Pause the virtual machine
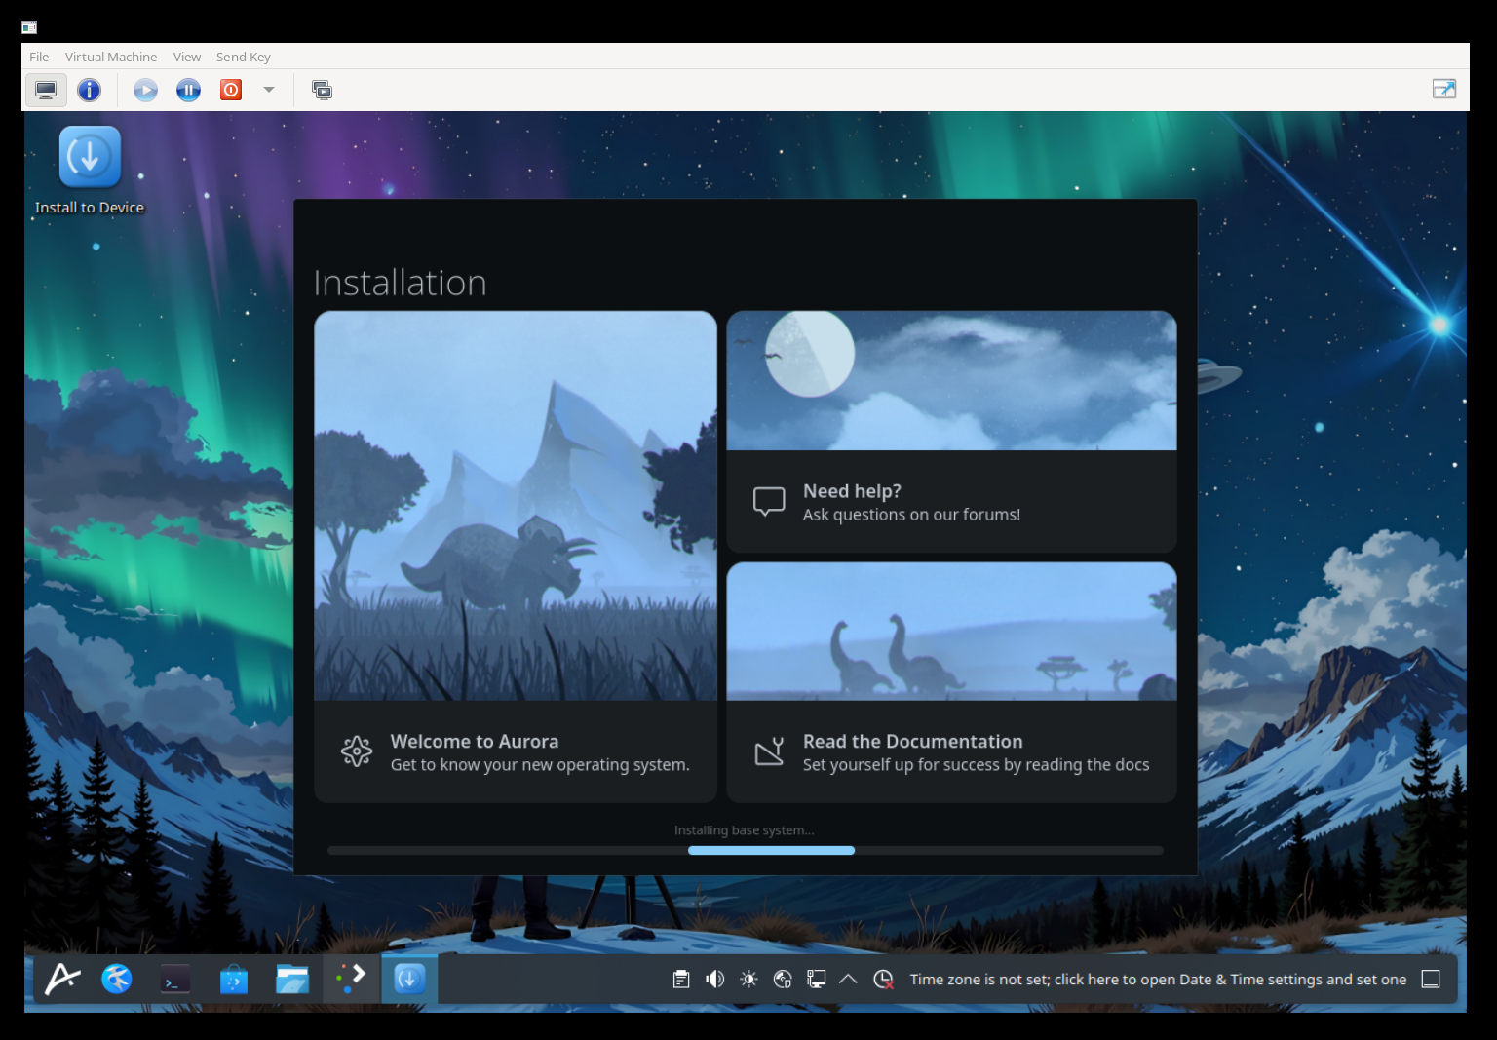The height and width of the screenshot is (1040, 1497). (x=188, y=91)
